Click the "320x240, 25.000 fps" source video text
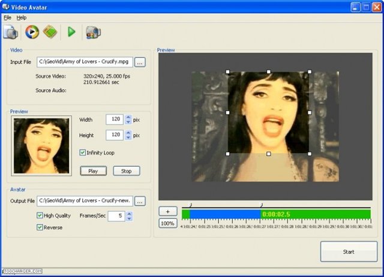The width and height of the screenshot is (384, 277). coord(107,76)
